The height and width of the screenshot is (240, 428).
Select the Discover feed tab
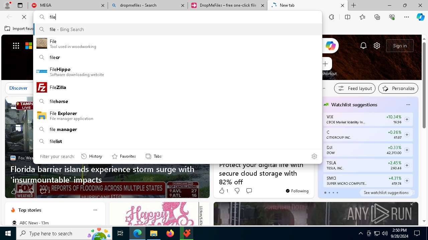coord(18,88)
